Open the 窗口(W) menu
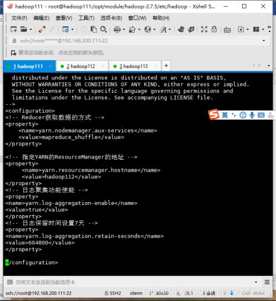276x301 pixels. (137, 18)
